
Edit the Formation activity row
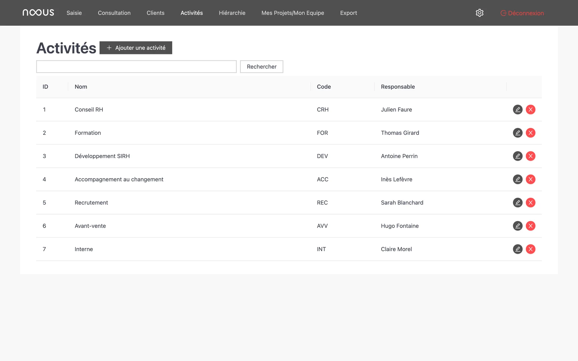click(x=517, y=133)
